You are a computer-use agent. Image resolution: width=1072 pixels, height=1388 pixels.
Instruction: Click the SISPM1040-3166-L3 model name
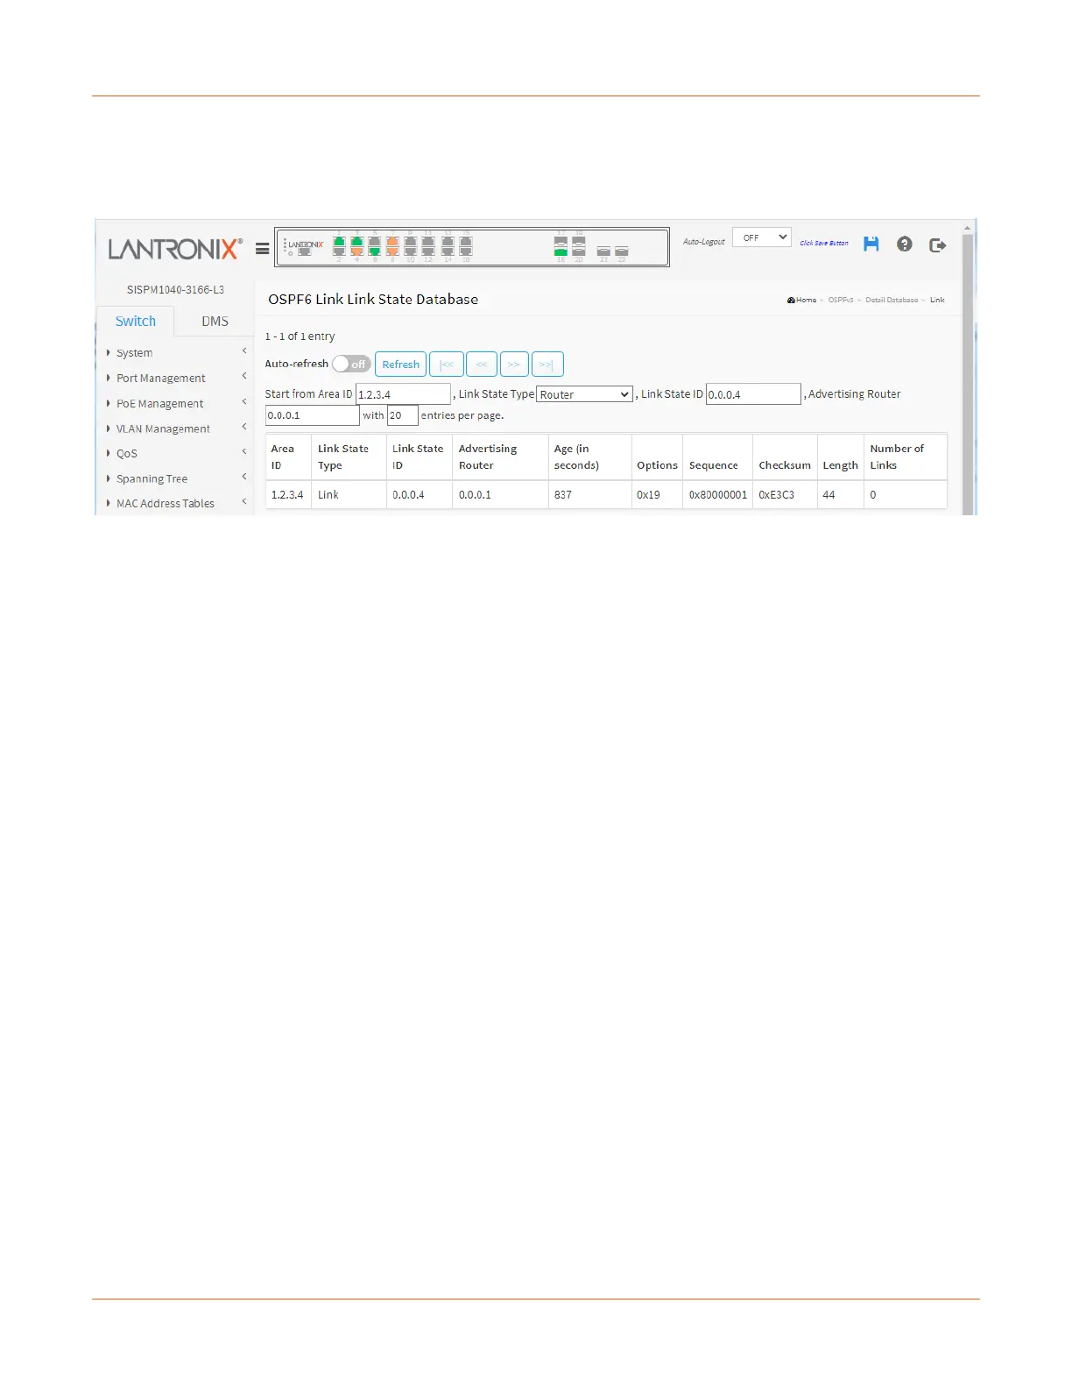pos(175,290)
